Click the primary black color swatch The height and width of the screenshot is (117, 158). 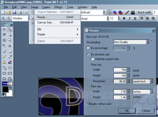5,89
